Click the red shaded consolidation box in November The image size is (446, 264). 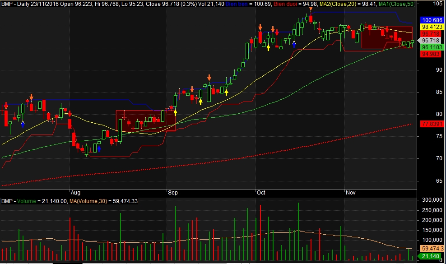pos(387,37)
